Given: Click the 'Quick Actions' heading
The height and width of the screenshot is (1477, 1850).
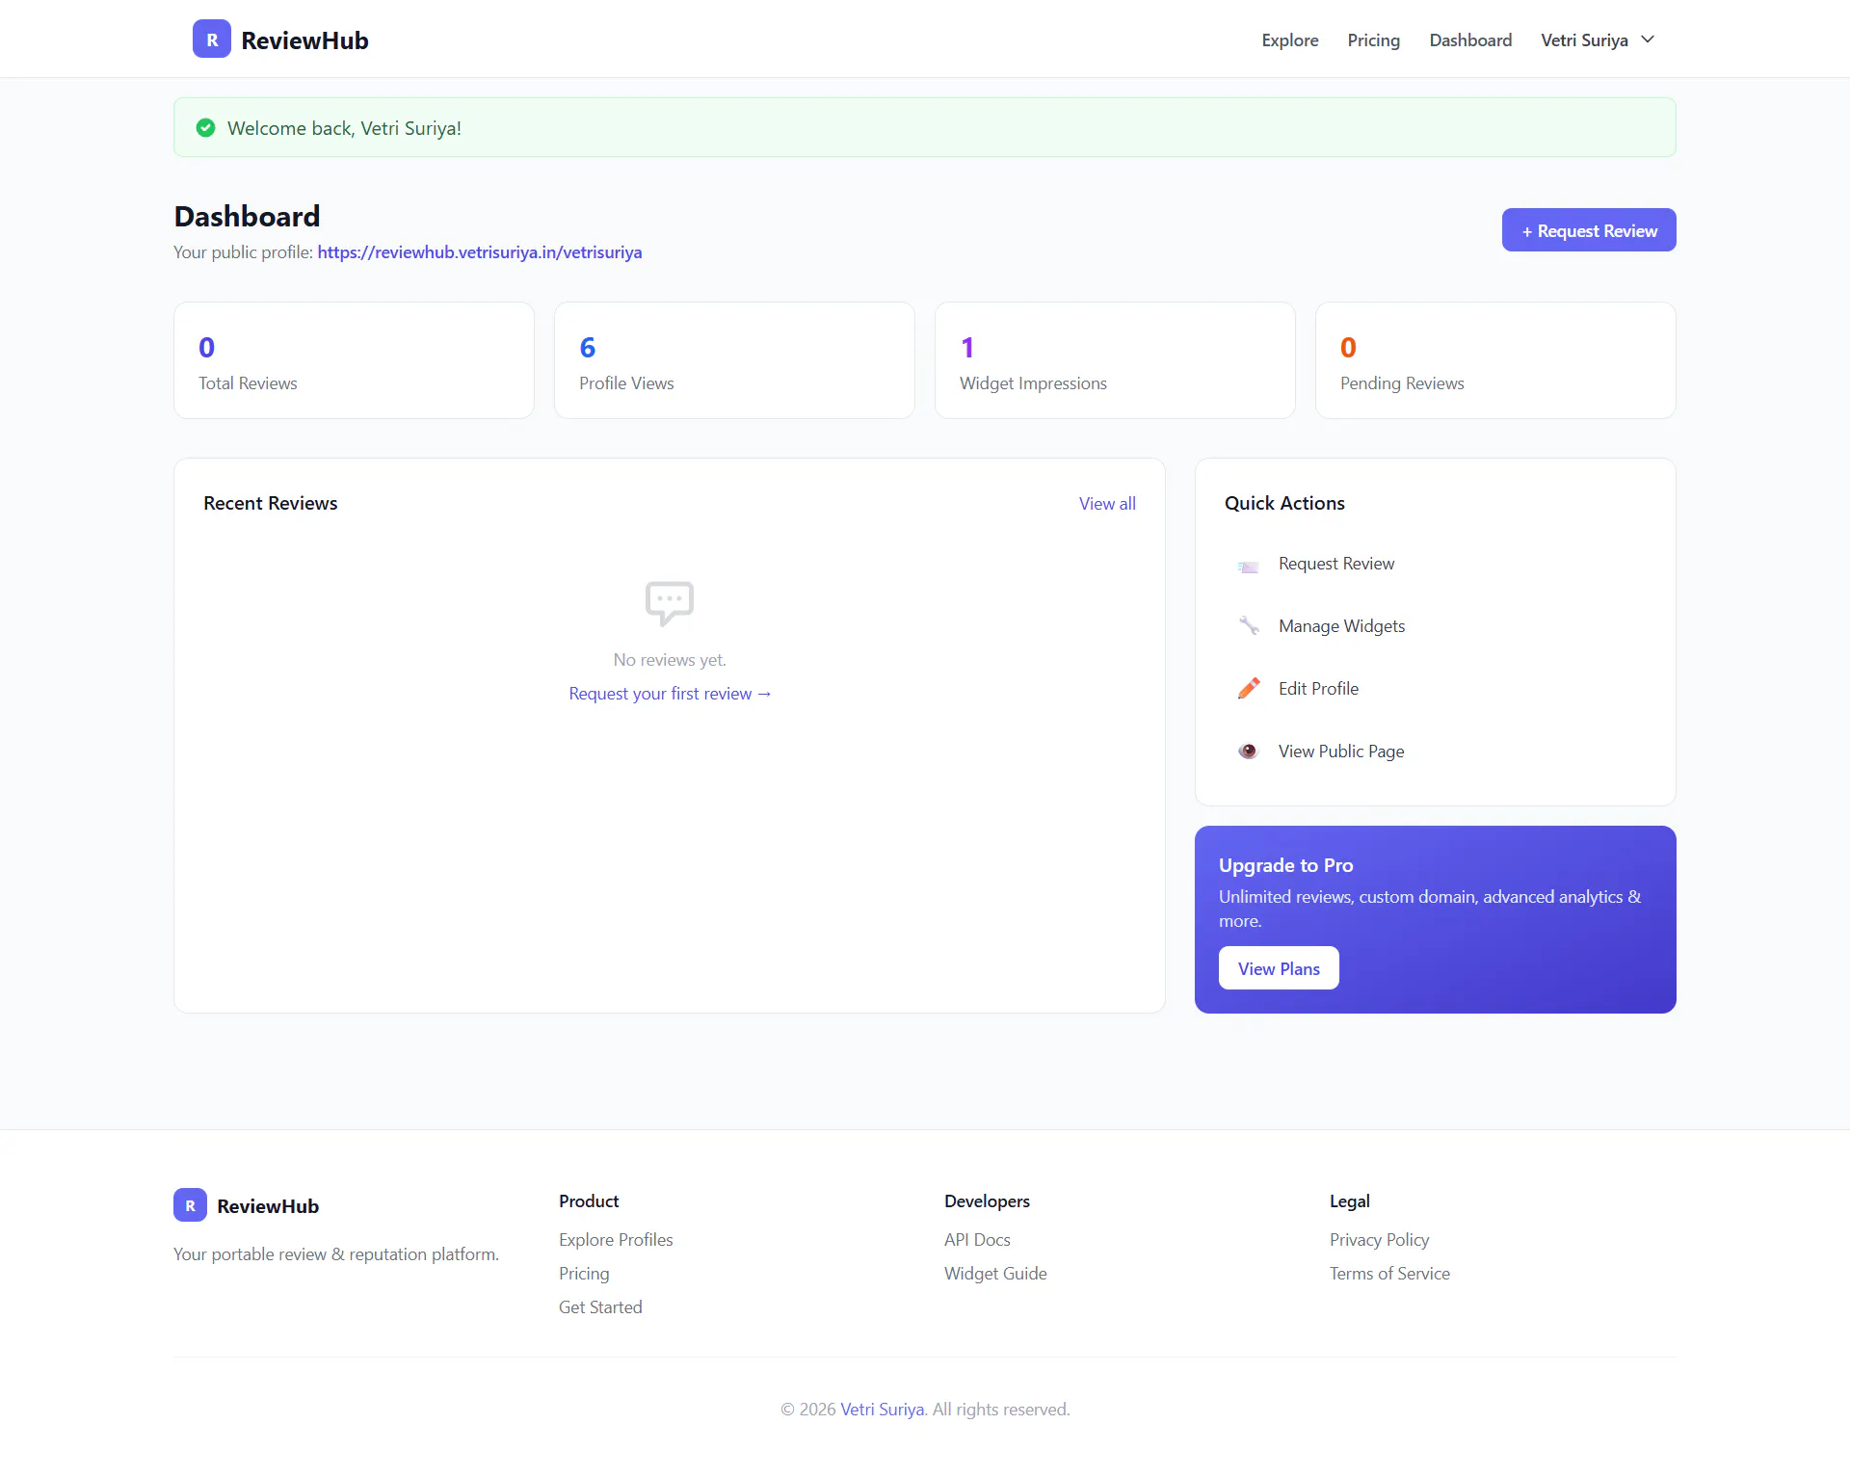Looking at the screenshot, I should click(x=1284, y=503).
